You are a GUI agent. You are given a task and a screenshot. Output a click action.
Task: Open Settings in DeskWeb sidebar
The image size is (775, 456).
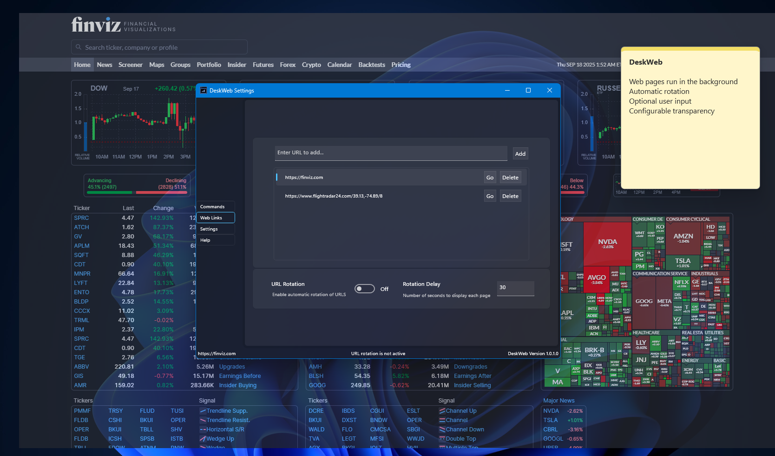pos(216,229)
